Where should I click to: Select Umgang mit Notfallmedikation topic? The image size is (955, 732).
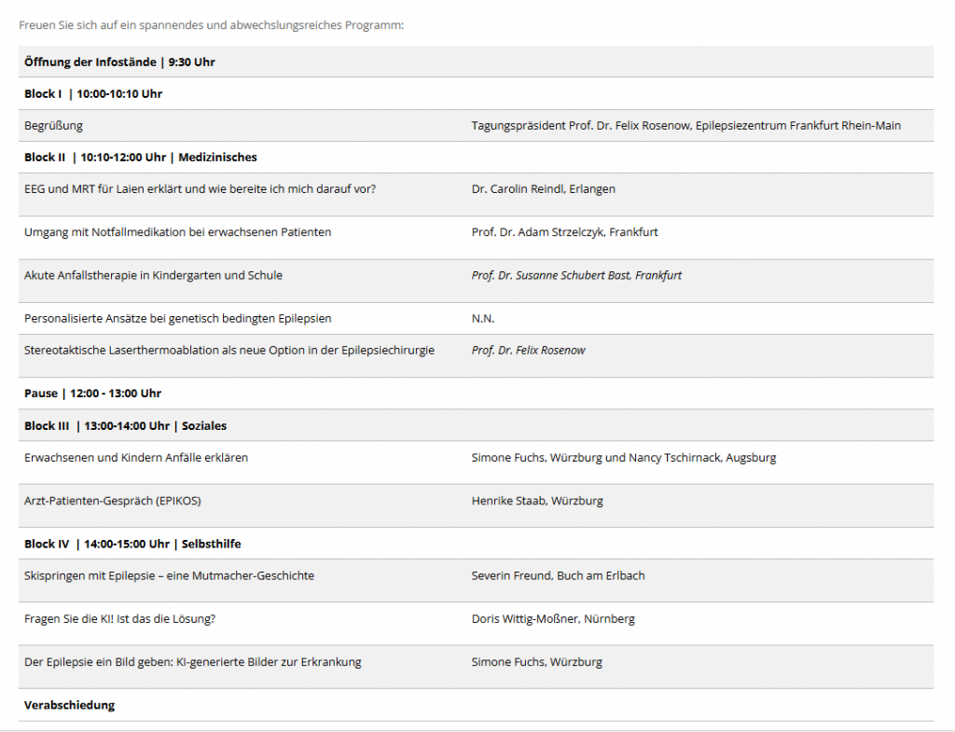click(178, 232)
